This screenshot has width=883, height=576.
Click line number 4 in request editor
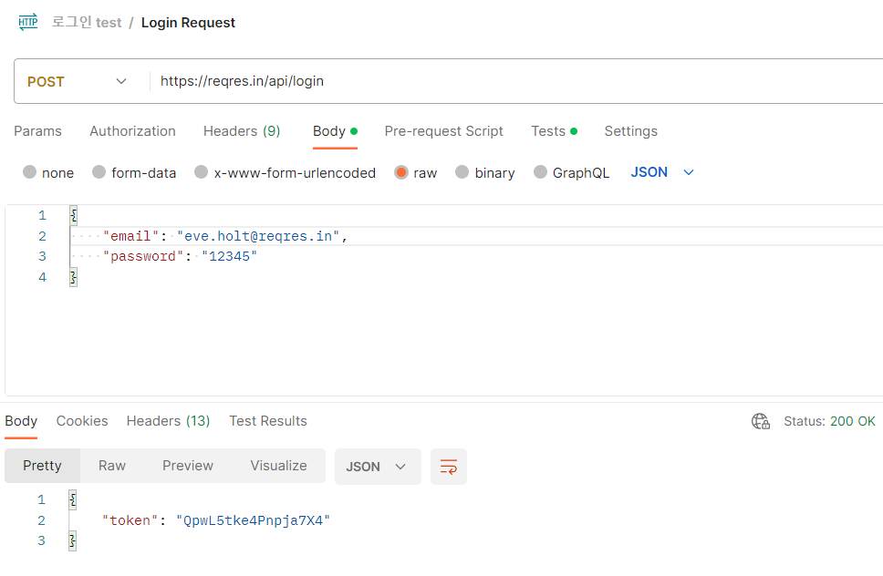(42, 277)
